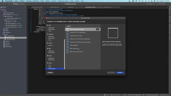Click the update icon next to Avalonia.Diagnostics
The width and height of the screenshot is (171, 96).
pyautogui.click(x=21, y=25)
